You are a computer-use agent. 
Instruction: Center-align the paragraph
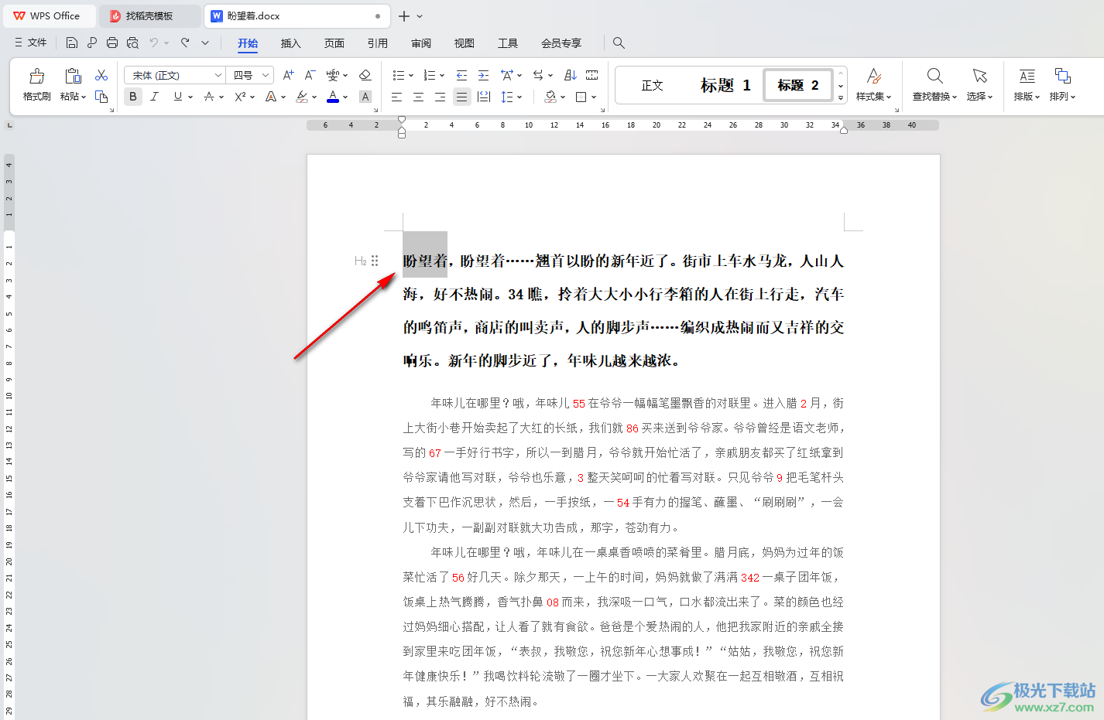click(x=418, y=97)
